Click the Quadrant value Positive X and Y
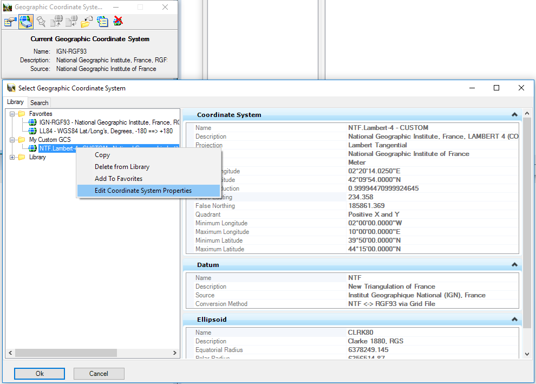Image resolution: width=536 pixels, height=384 pixels. pos(374,214)
